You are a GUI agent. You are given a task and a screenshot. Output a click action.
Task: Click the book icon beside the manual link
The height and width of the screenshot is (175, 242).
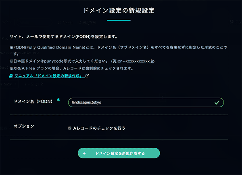[11, 76]
